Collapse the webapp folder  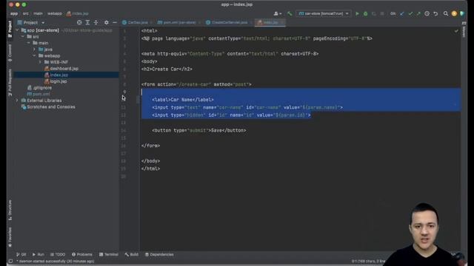pos(34,56)
